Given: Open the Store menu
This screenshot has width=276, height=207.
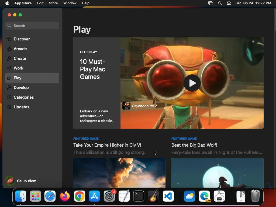Looking at the screenshot, I should point(53,3).
